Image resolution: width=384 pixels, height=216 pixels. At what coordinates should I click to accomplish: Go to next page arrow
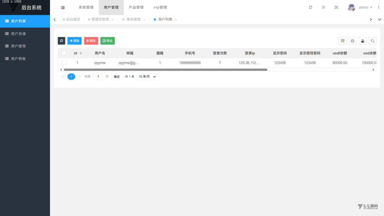point(80,76)
